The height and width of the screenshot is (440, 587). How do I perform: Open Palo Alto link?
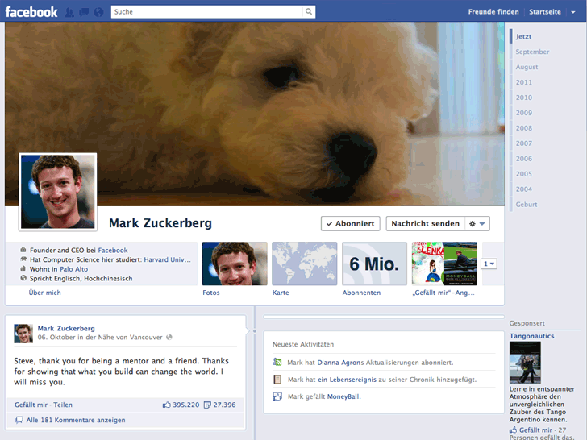pyautogui.click(x=73, y=269)
